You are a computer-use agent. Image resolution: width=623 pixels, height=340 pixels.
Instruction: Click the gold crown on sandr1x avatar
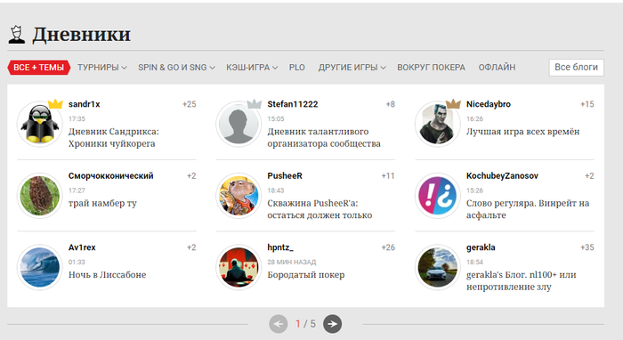(55, 104)
